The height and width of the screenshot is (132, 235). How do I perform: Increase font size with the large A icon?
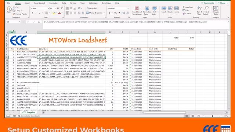(58, 8)
